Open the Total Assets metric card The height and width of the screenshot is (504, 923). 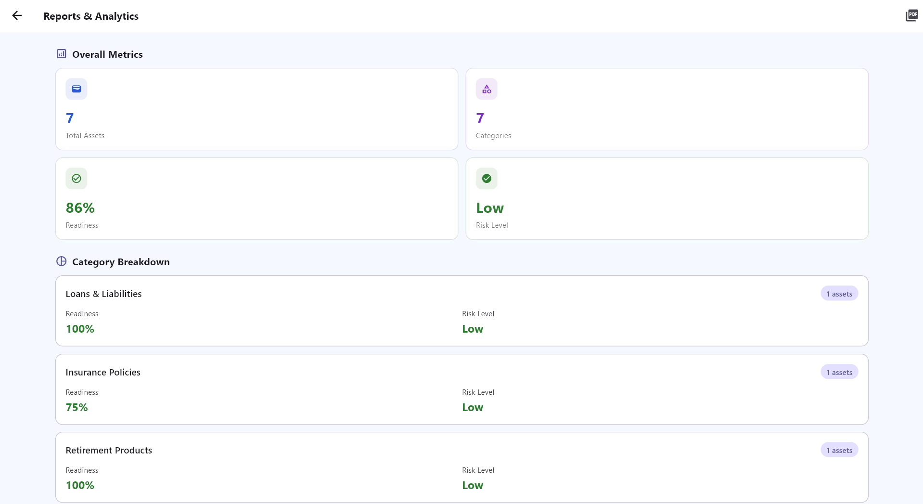(256, 109)
